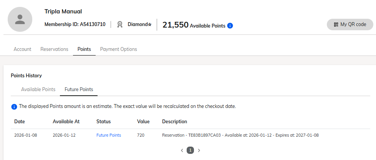The height and width of the screenshot is (160, 376).
Task: Open the Reservations tab
Action: pos(54,49)
